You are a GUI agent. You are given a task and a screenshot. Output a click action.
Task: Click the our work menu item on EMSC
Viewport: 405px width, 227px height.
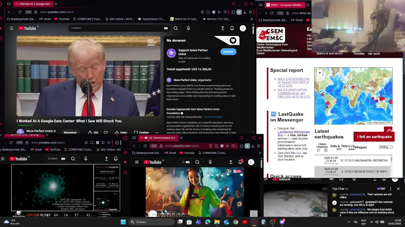click(374, 54)
